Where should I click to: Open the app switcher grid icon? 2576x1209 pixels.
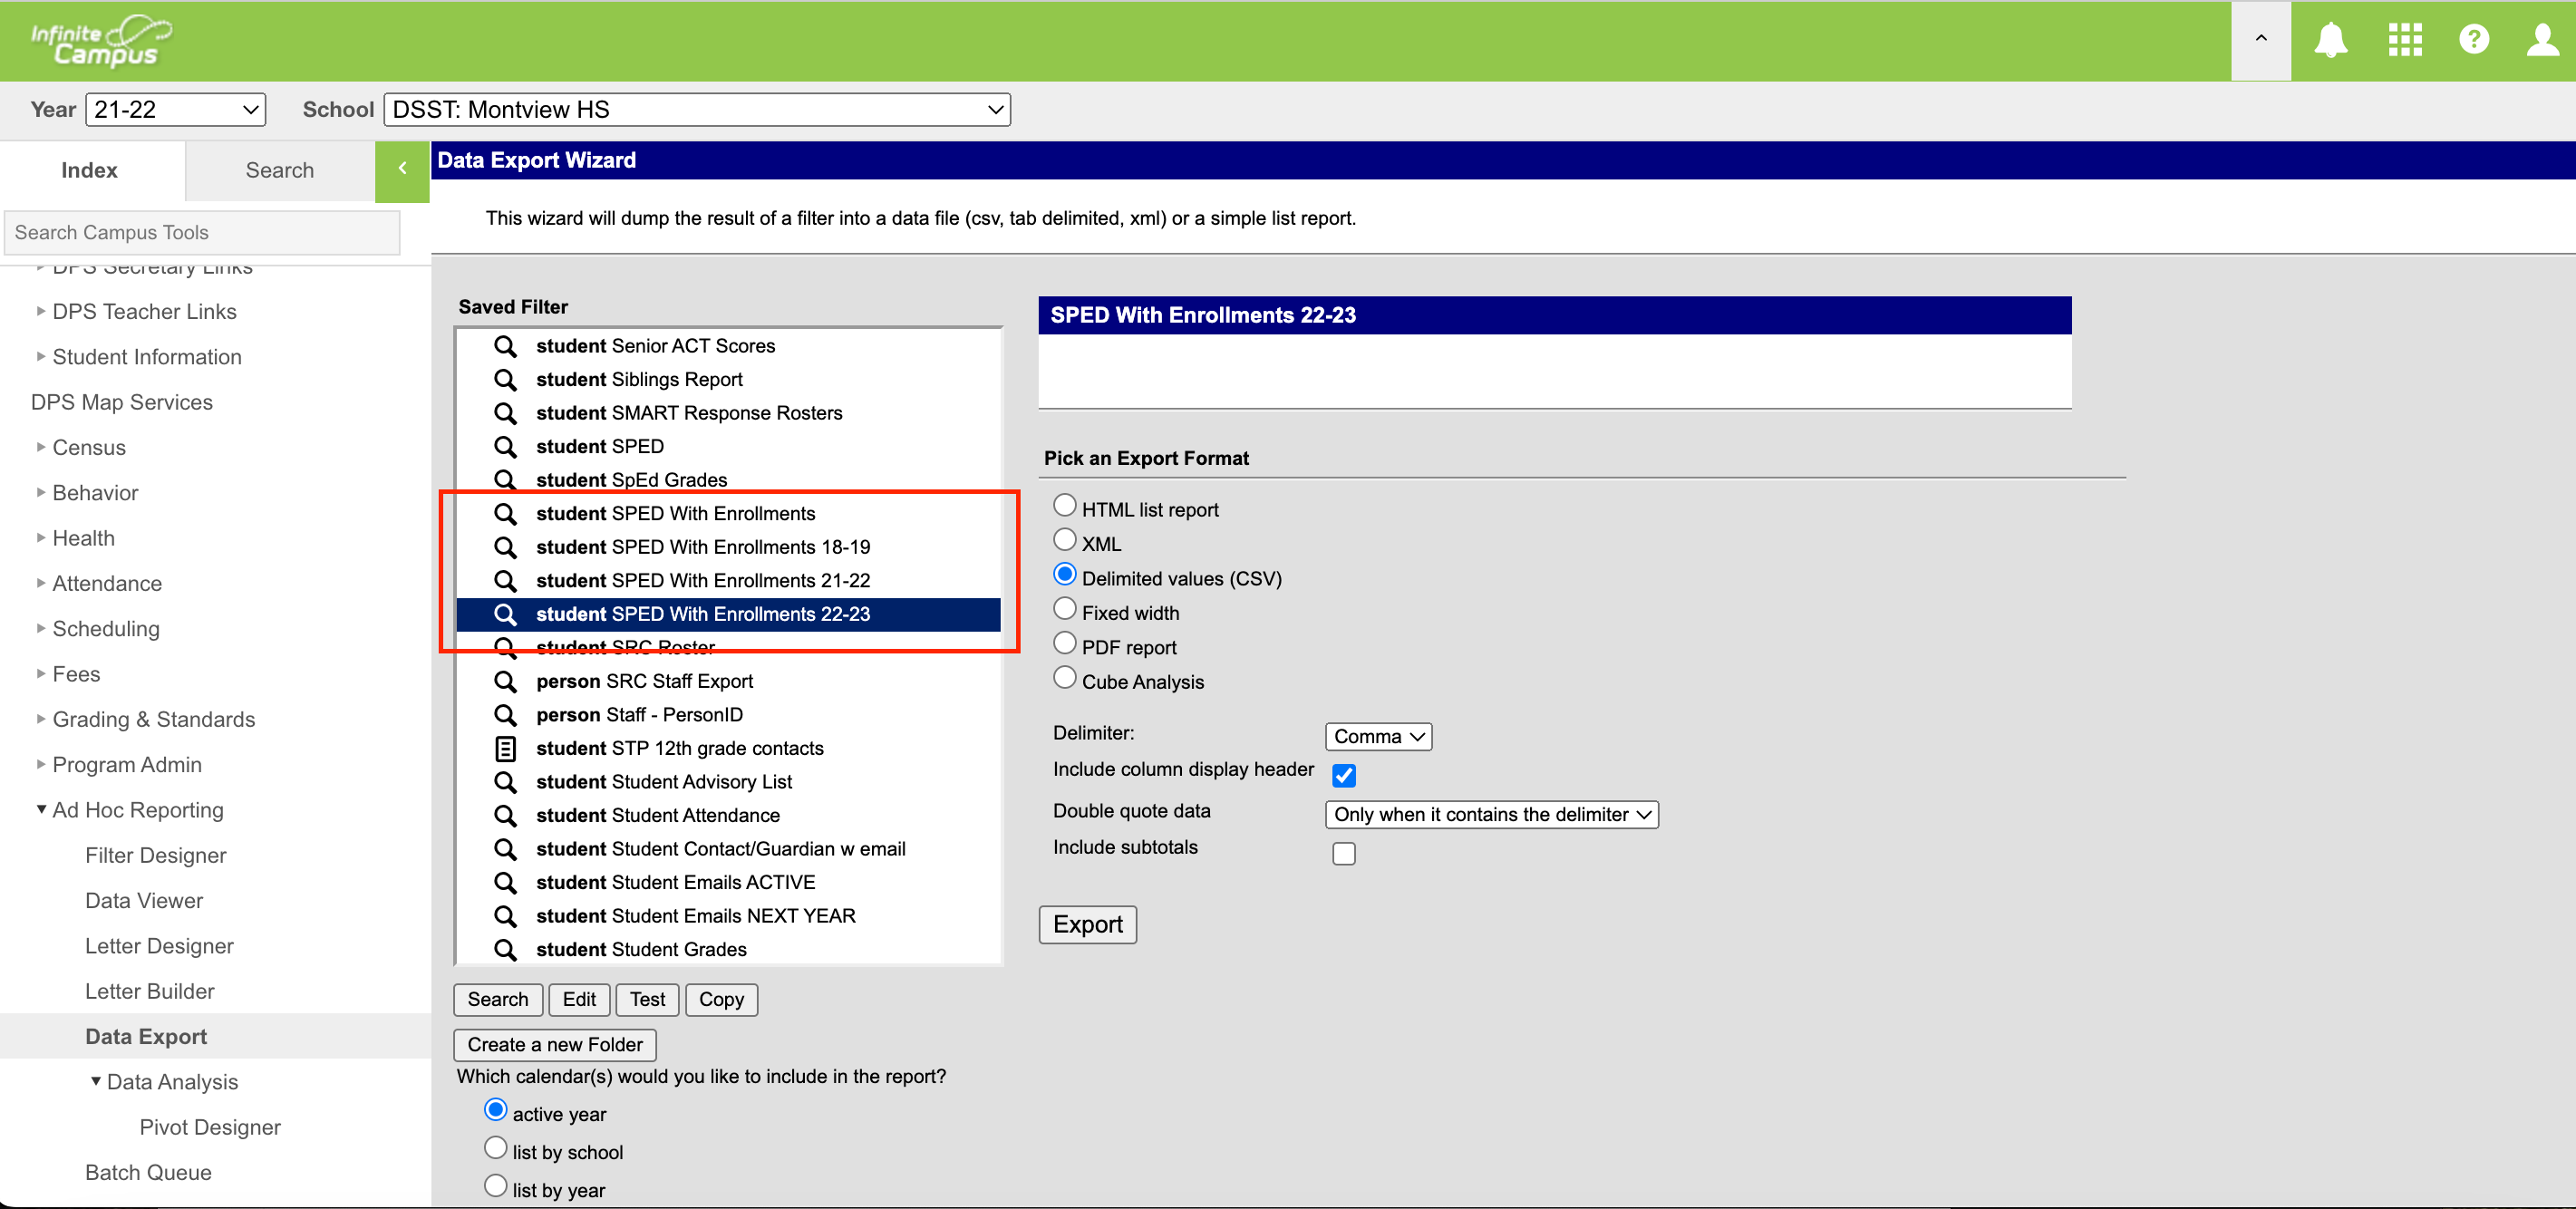pyautogui.click(x=2404, y=40)
